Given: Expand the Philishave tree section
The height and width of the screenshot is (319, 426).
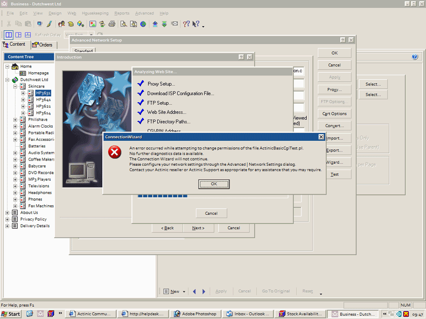Looking at the screenshot, I should point(15,120).
